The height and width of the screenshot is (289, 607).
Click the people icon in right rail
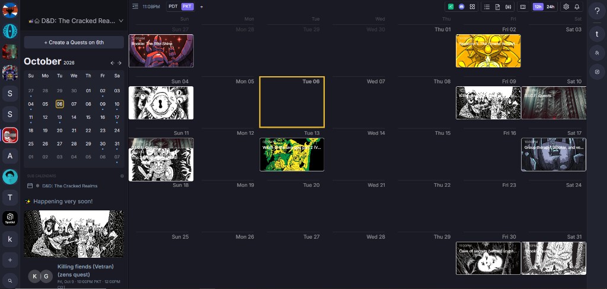(x=597, y=53)
